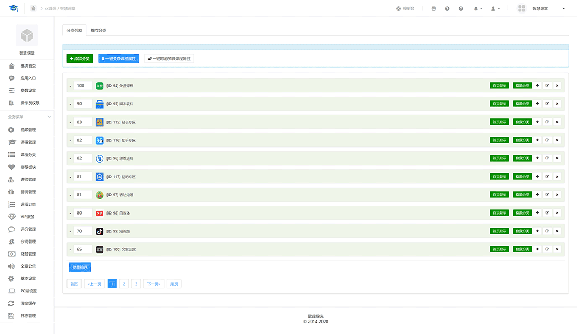
Task: Click the 添加分类 button
Action: 80,59
